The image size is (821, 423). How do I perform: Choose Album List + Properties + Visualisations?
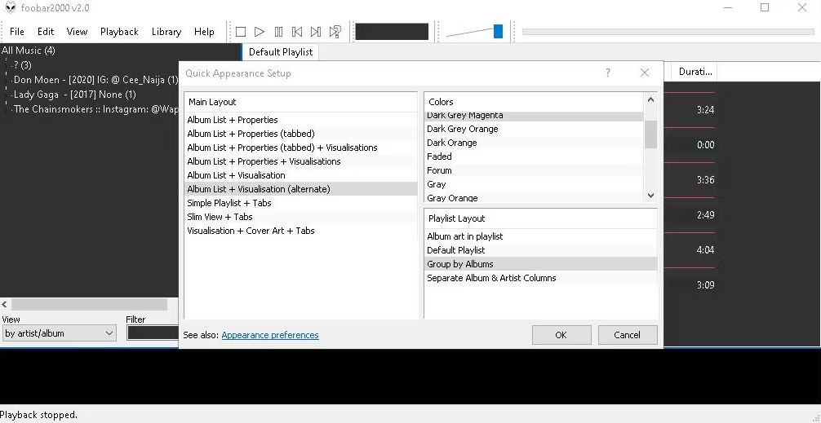click(301, 161)
